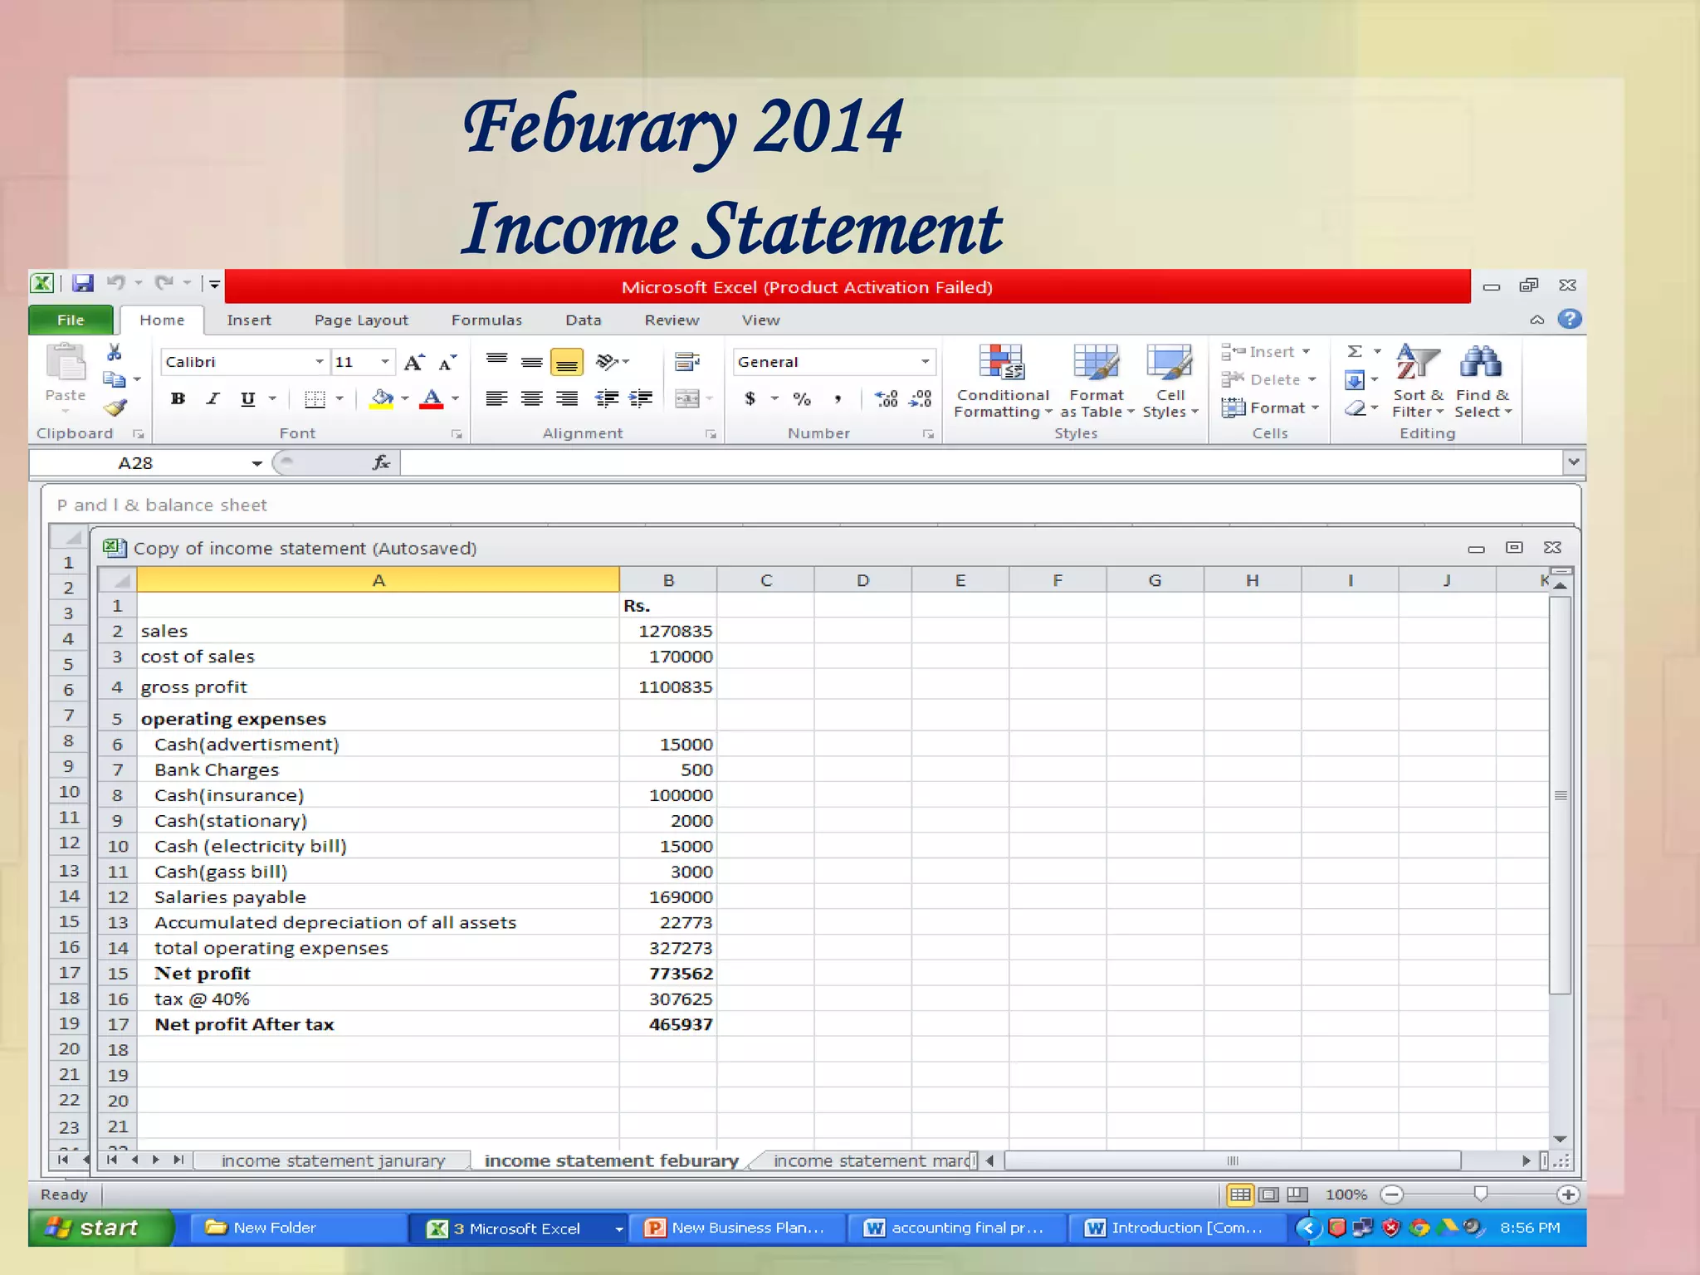Click the Wrap Text icon
This screenshot has height=1275, width=1700.
[x=687, y=362]
